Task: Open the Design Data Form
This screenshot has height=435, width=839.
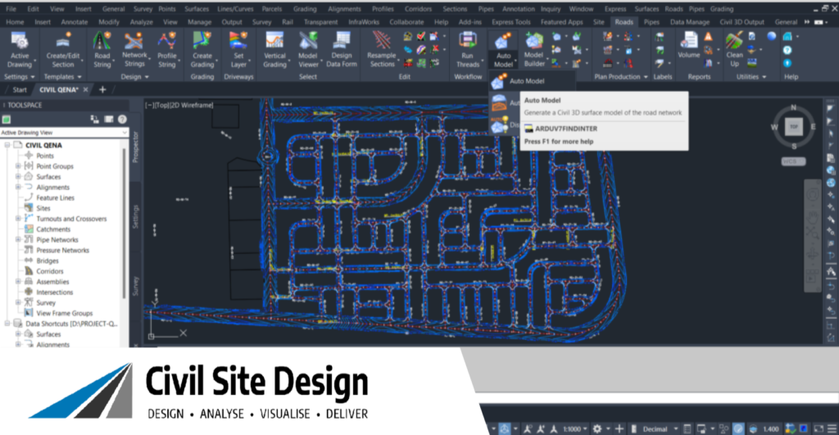Action: point(342,50)
